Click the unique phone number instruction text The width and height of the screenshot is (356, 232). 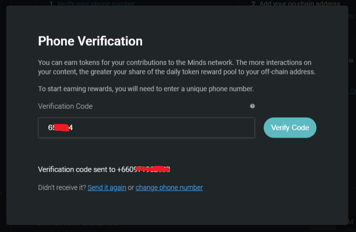point(146,89)
